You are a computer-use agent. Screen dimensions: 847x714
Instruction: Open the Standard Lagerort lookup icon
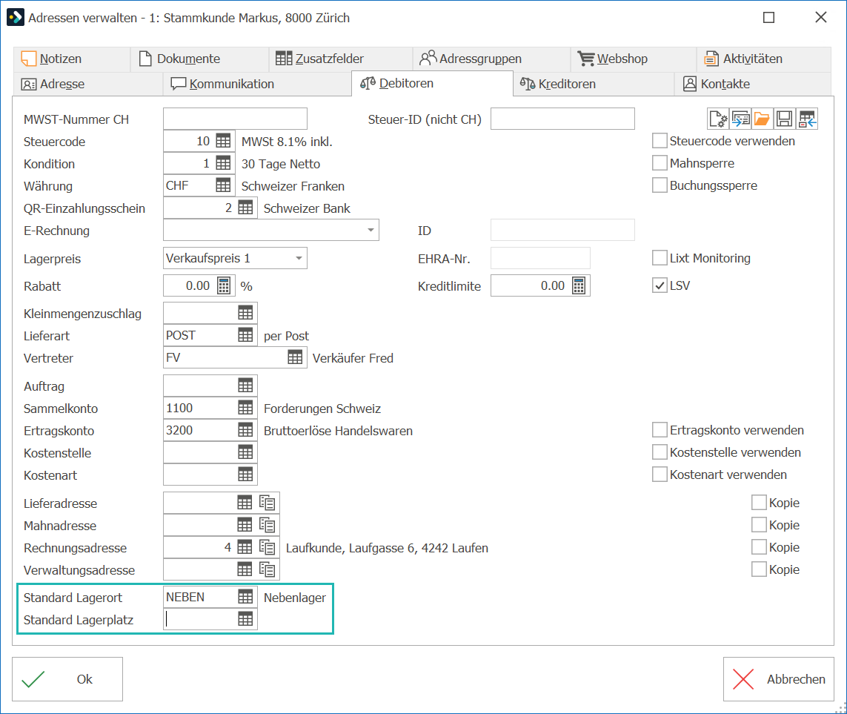(245, 597)
